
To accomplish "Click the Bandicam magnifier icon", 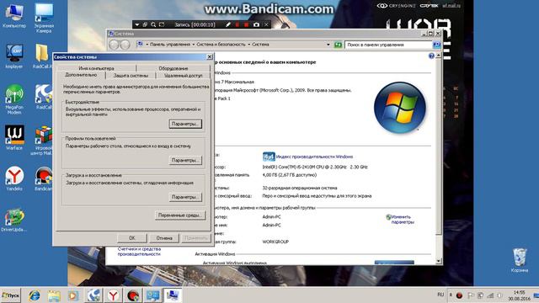I will coord(153,24).
